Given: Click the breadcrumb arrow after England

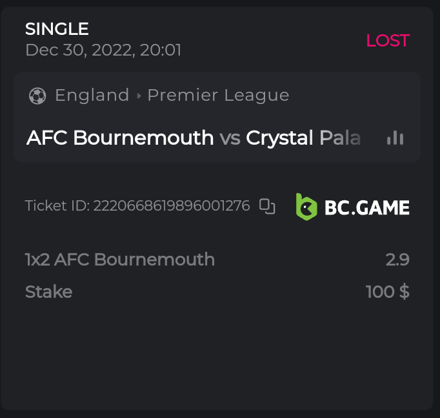Looking at the screenshot, I should click(139, 96).
